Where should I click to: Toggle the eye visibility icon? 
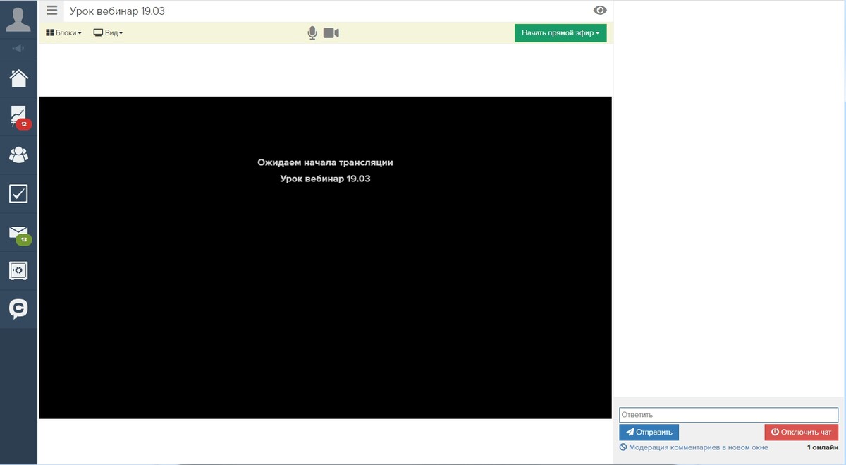pyautogui.click(x=601, y=11)
